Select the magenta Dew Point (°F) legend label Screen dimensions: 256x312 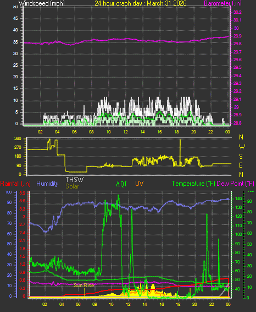pos(235,184)
